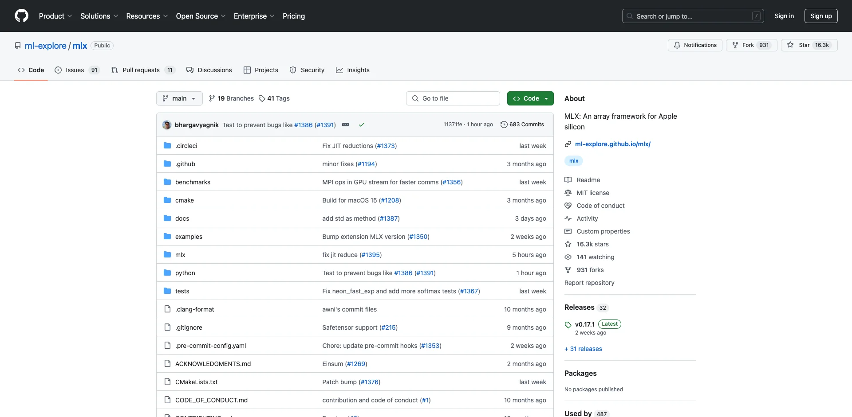Viewport: 852px width, 417px height.
Task: Go to the Discussions tab
Action: (209, 70)
